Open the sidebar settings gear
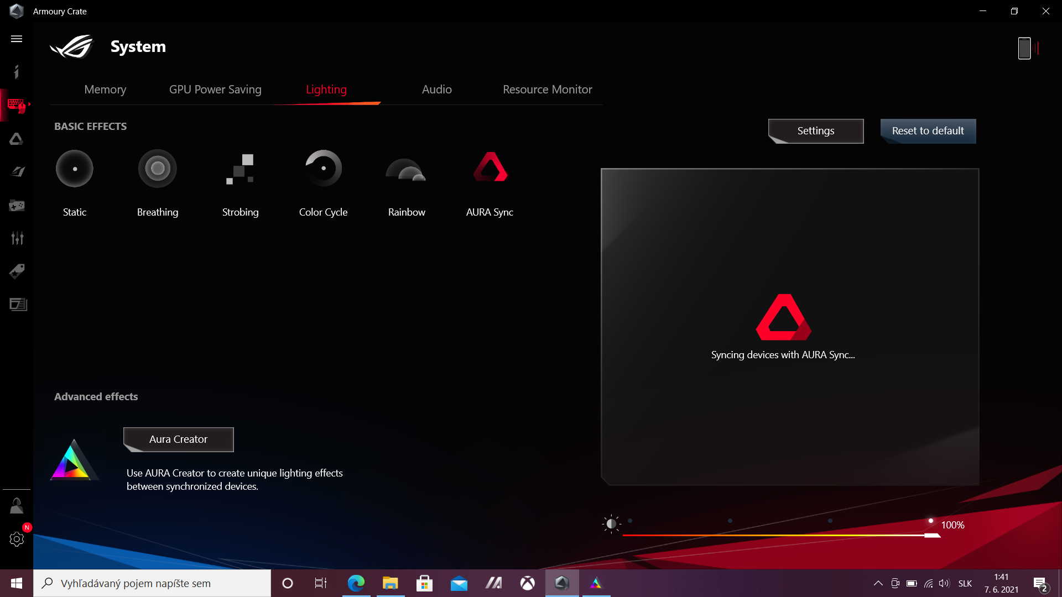Viewport: 1062px width, 597px height. (17, 539)
